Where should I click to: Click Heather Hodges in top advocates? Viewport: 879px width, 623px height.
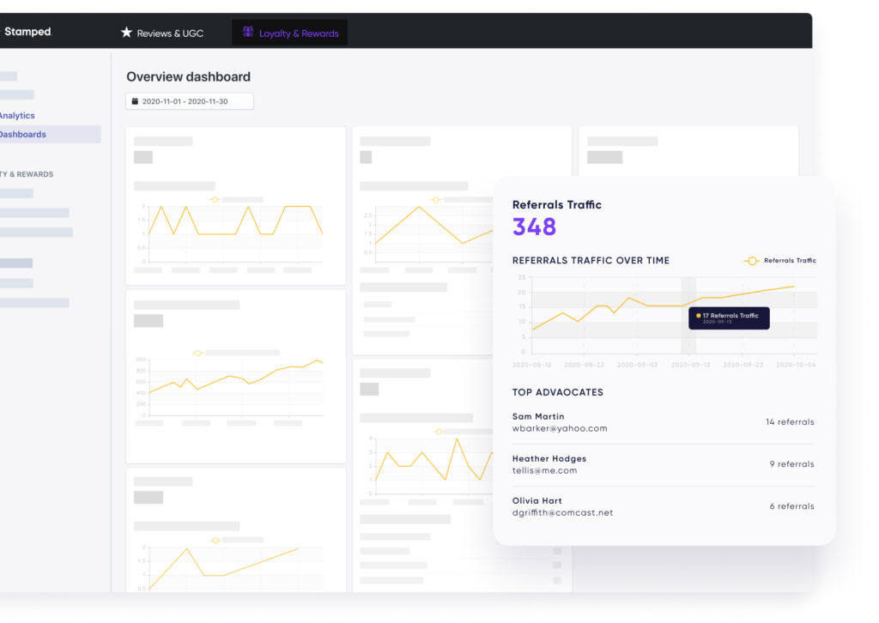click(549, 458)
